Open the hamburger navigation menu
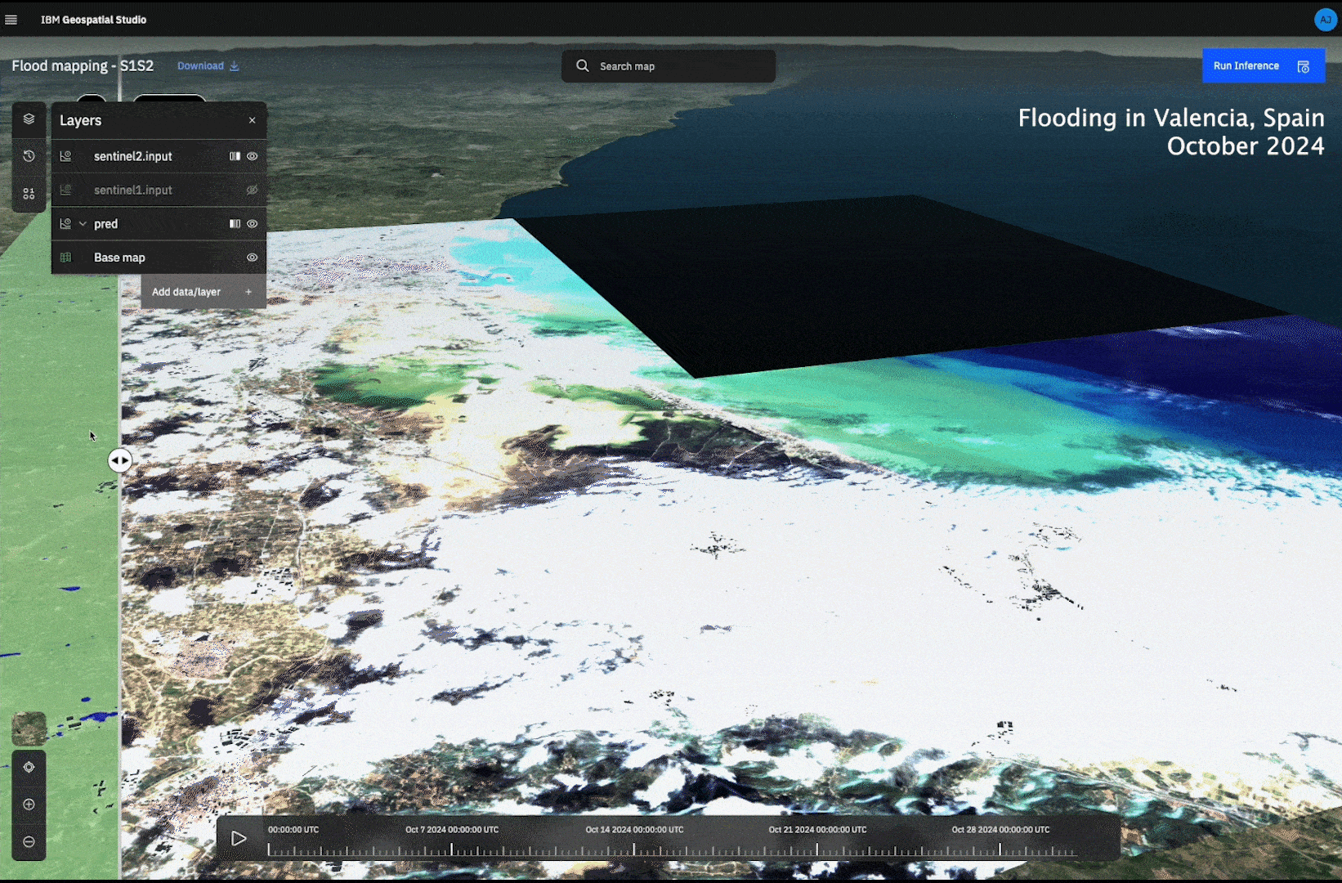The width and height of the screenshot is (1342, 883). tap(11, 20)
